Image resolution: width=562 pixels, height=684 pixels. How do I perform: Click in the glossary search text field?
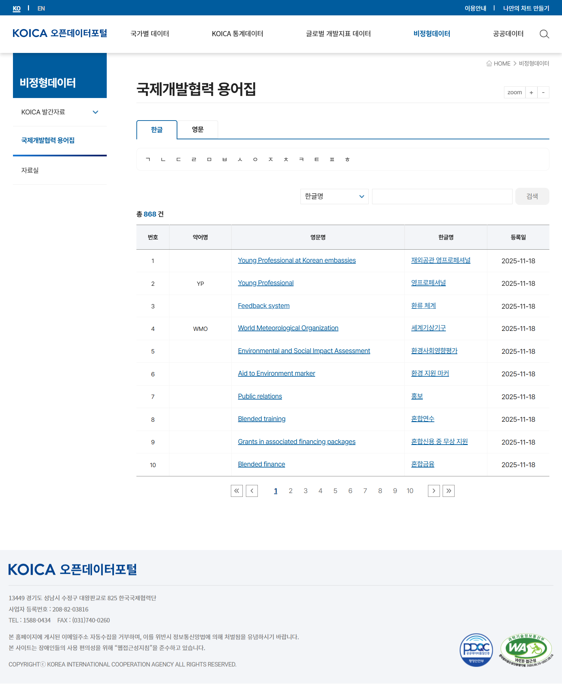pos(442,196)
